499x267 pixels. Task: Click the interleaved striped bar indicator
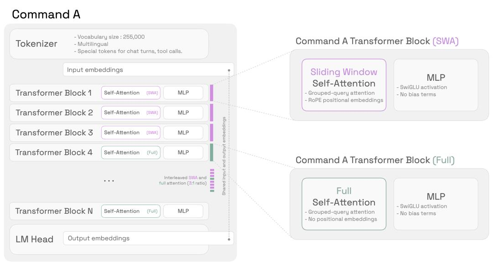[x=212, y=180]
